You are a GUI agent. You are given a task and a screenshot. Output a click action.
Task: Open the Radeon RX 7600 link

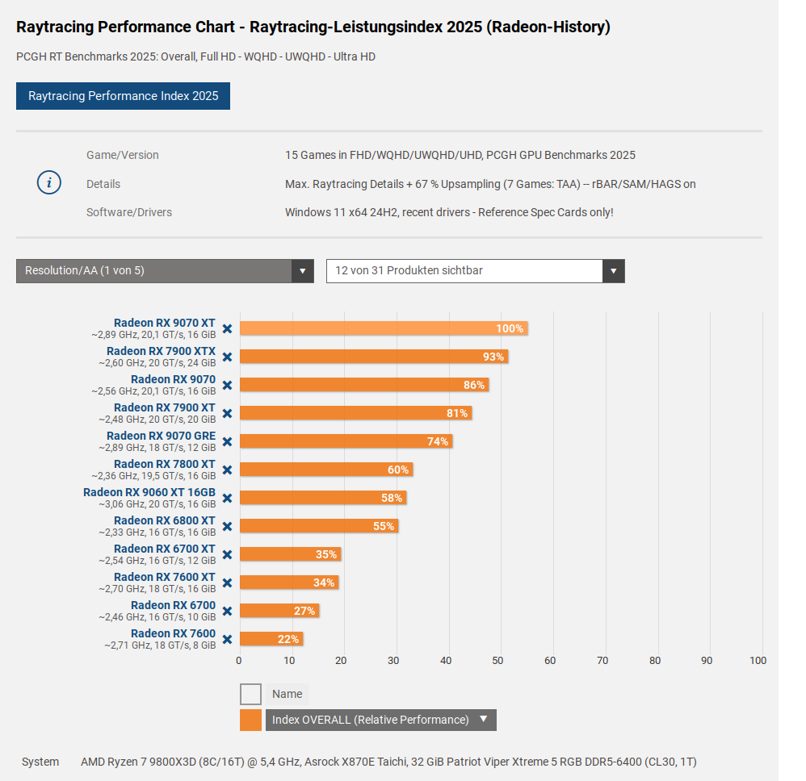point(173,633)
